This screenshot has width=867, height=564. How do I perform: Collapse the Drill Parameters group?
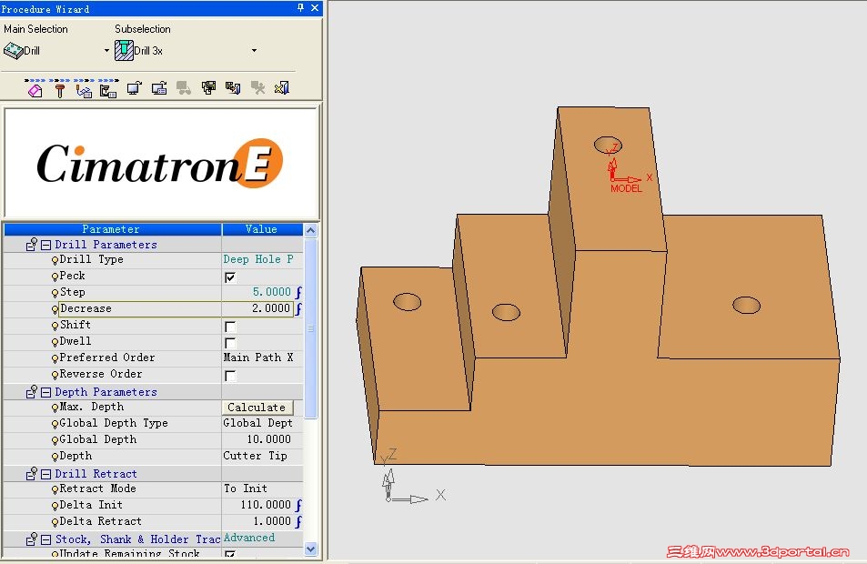45,245
